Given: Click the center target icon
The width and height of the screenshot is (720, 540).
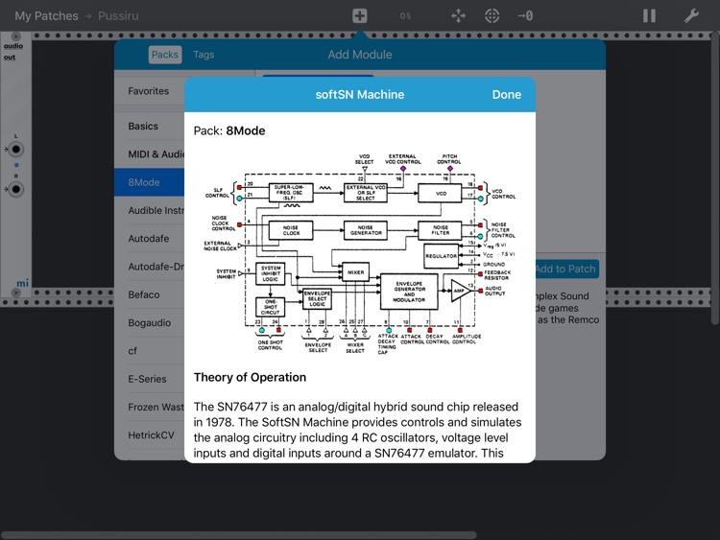Looking at the screenshot, I should pyautogui.click(x=492, y=16).
